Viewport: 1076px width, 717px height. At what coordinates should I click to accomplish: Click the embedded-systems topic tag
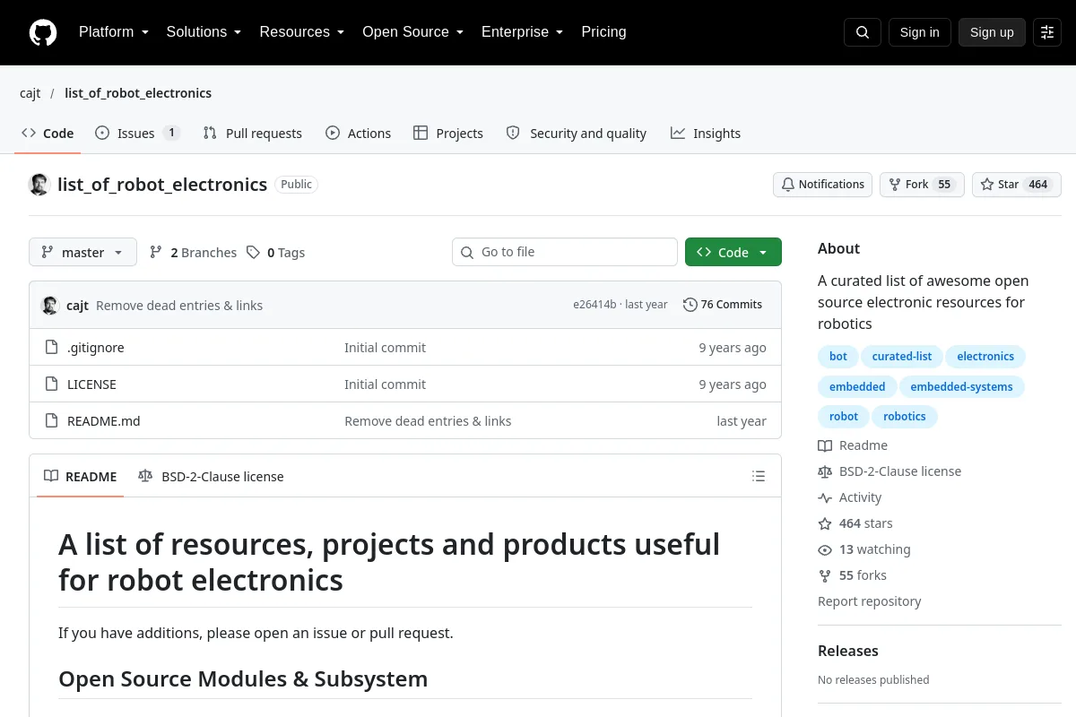[961, 387]
